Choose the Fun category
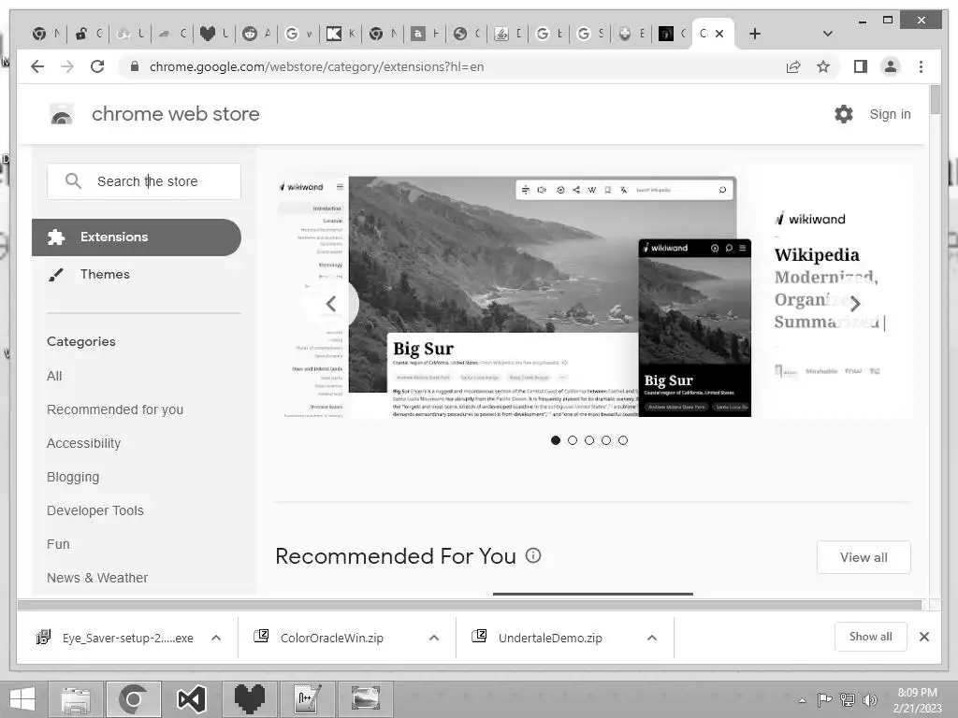 (x=58, y=544)
